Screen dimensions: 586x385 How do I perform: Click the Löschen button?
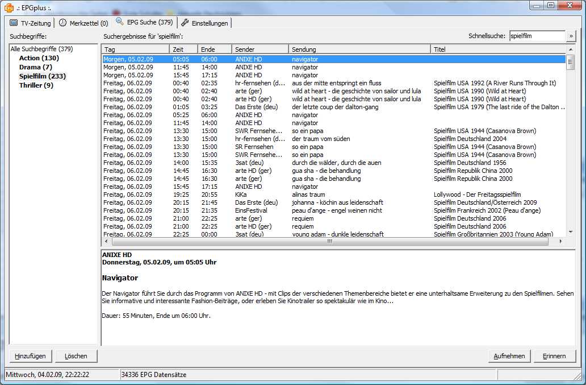[x=76, y=356]
